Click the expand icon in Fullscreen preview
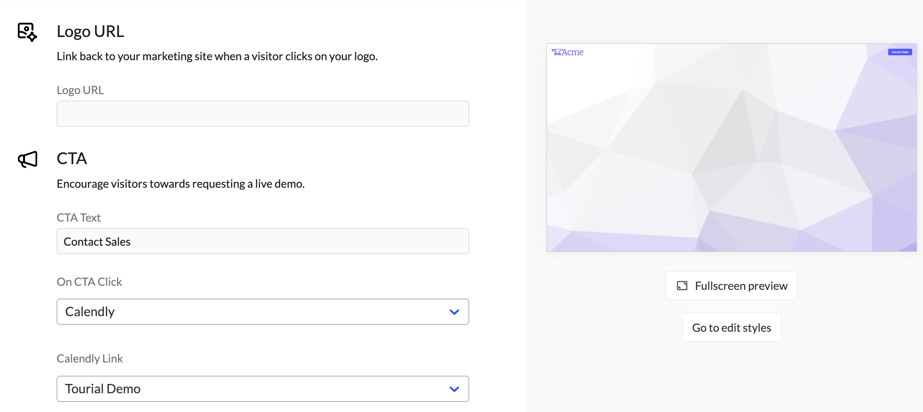 [682, 286]
